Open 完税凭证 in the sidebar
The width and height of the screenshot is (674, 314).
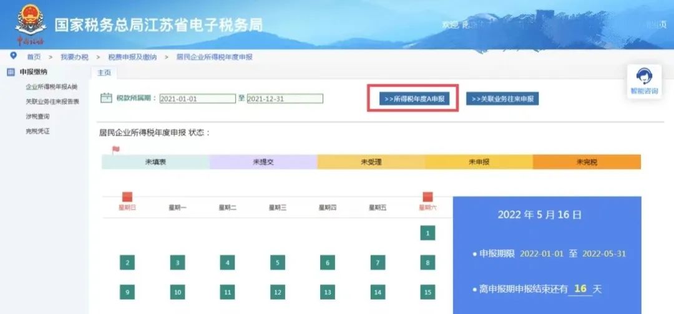pos(38,131)
